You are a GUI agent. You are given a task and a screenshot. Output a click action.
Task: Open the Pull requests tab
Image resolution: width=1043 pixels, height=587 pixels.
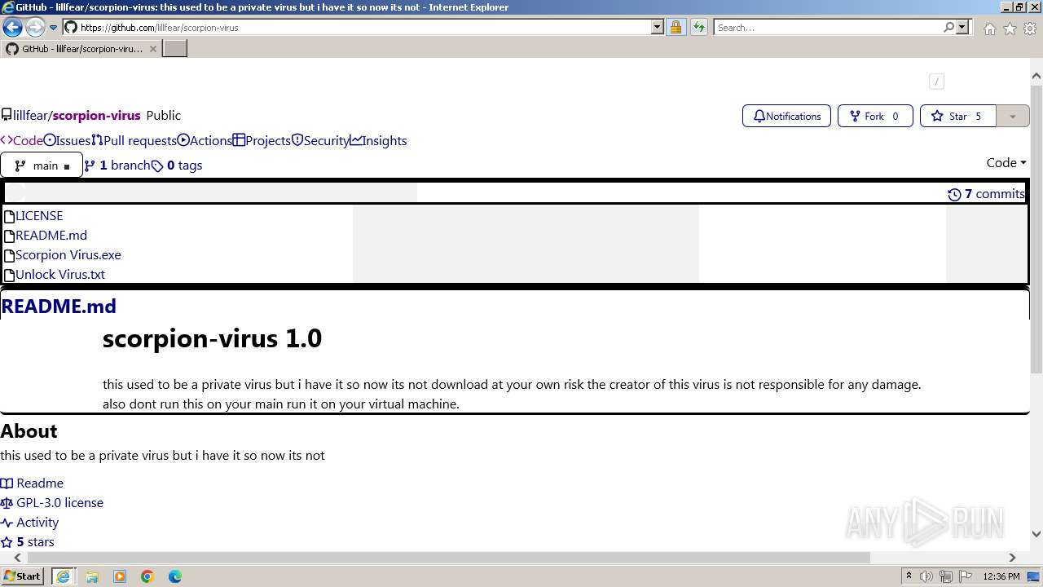pos(134,140)
